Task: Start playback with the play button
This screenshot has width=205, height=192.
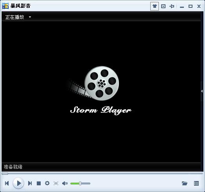Action: tap(18, 183)
